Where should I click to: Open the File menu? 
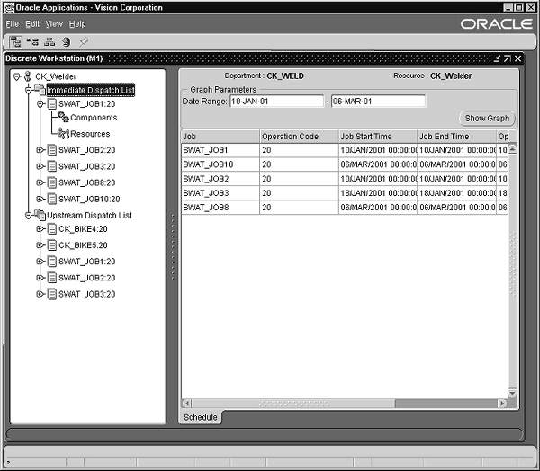point(12,23)
